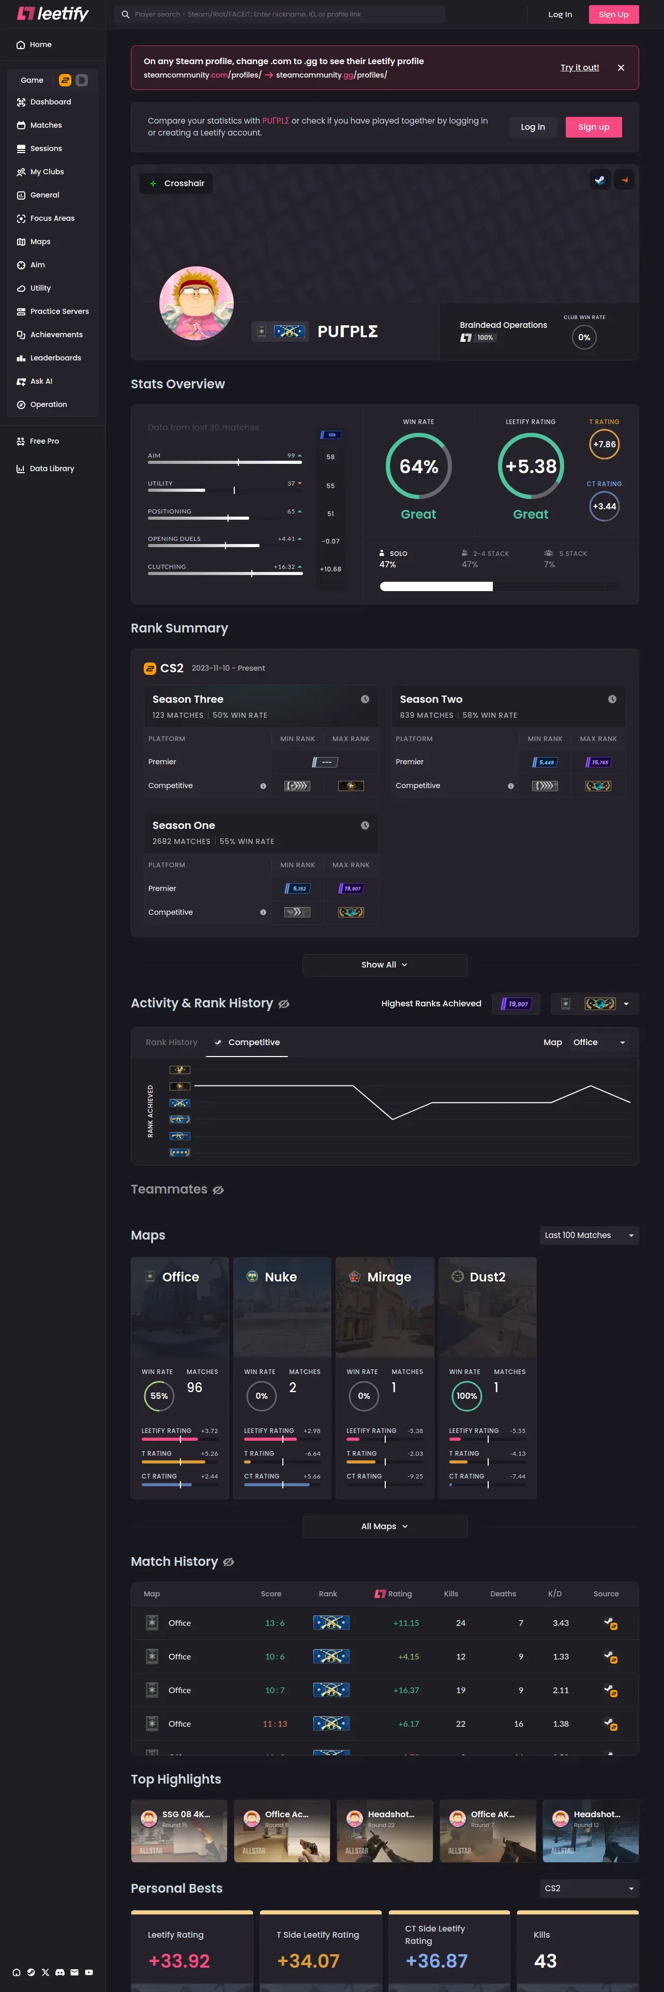Open the Dust2 map card
This screenshot has height=1992, width=664.
[x=487, y=1378]
